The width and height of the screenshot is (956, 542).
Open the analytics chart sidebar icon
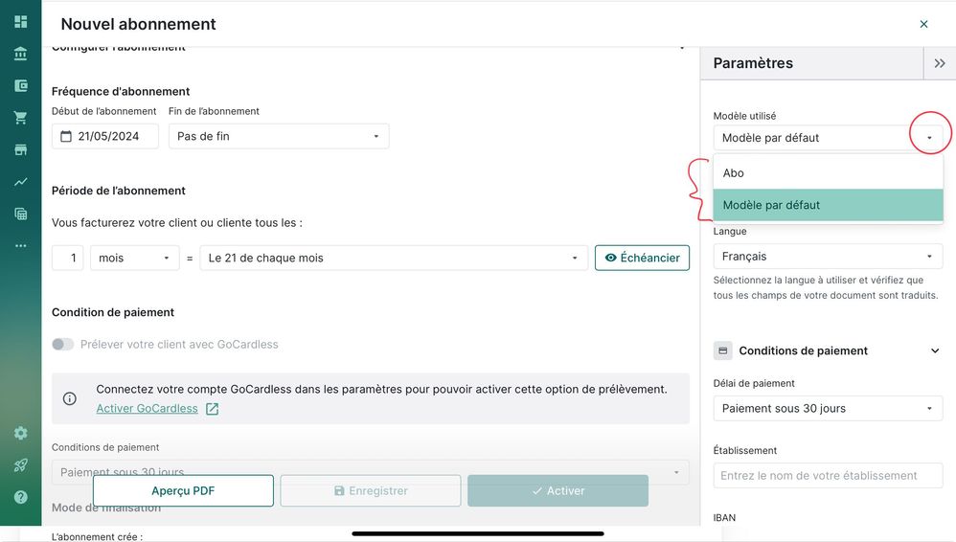click(x=20, y=182)
